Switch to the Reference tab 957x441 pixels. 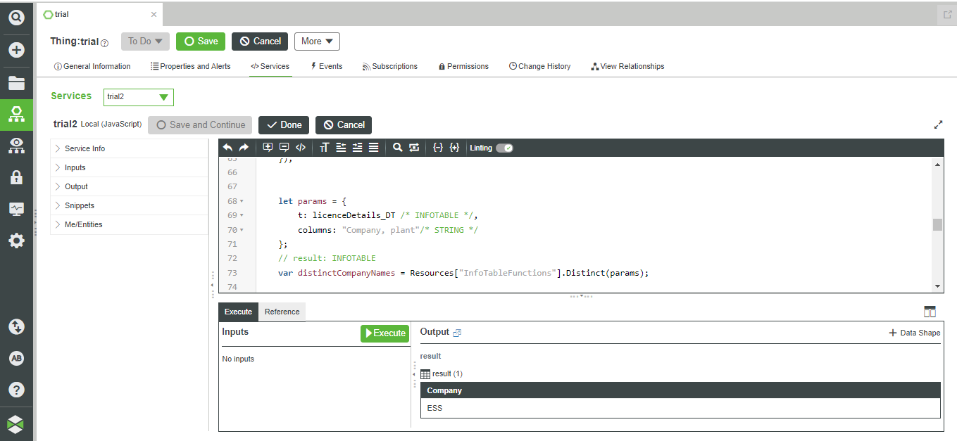click(282, 312)
